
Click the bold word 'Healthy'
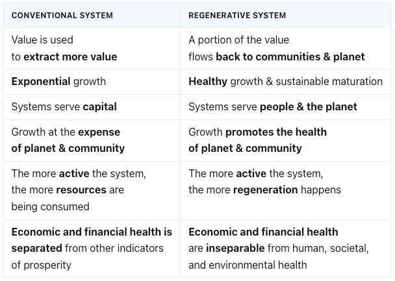[208, 82]
